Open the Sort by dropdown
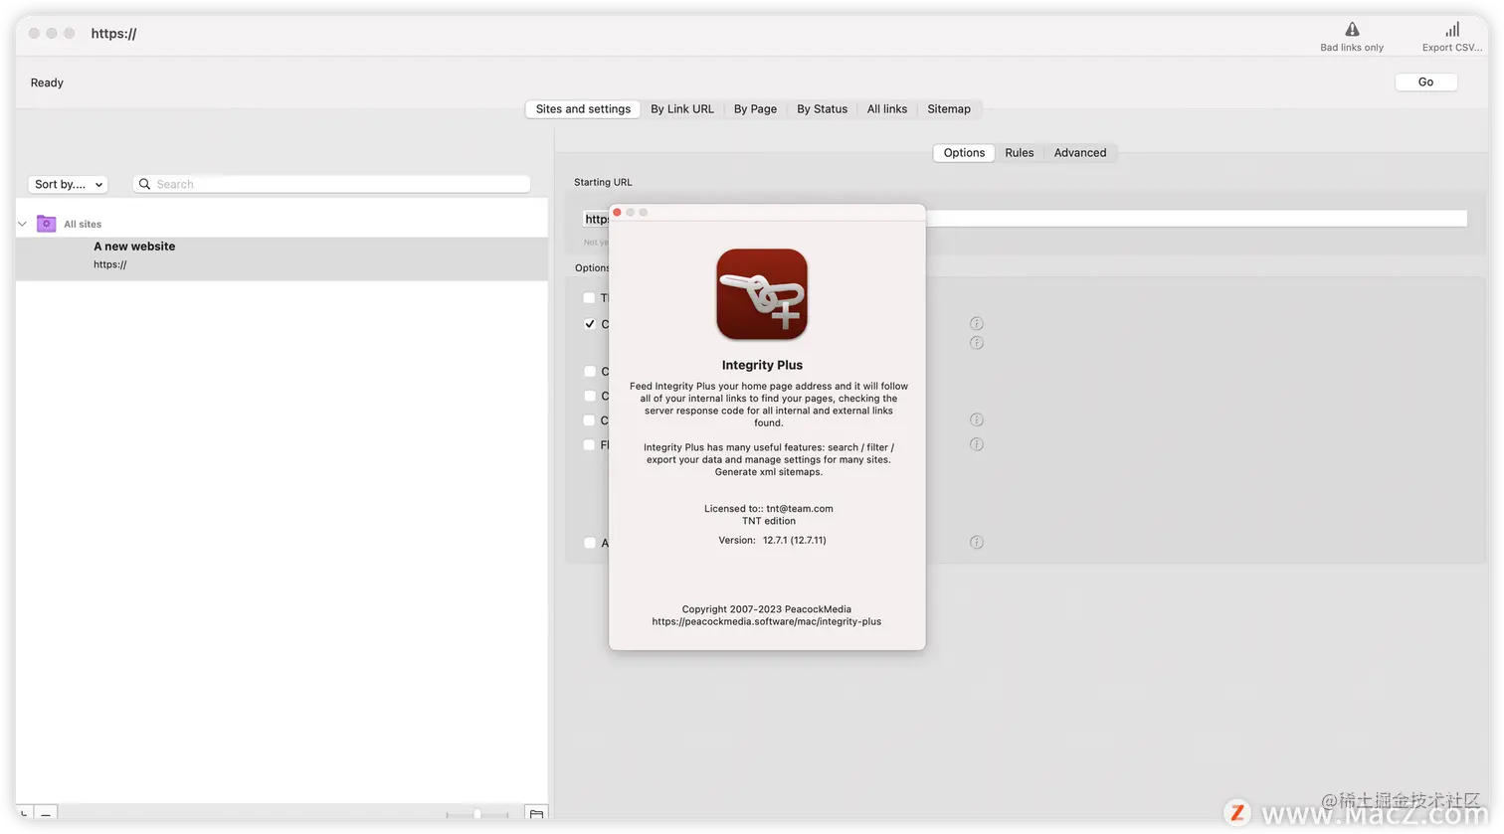 point(68,184)
